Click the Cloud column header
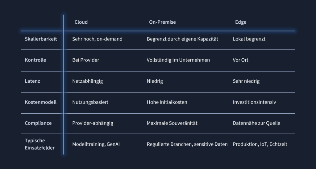The width and height of the screenshot is (316, 169). [x=81, y=22]
